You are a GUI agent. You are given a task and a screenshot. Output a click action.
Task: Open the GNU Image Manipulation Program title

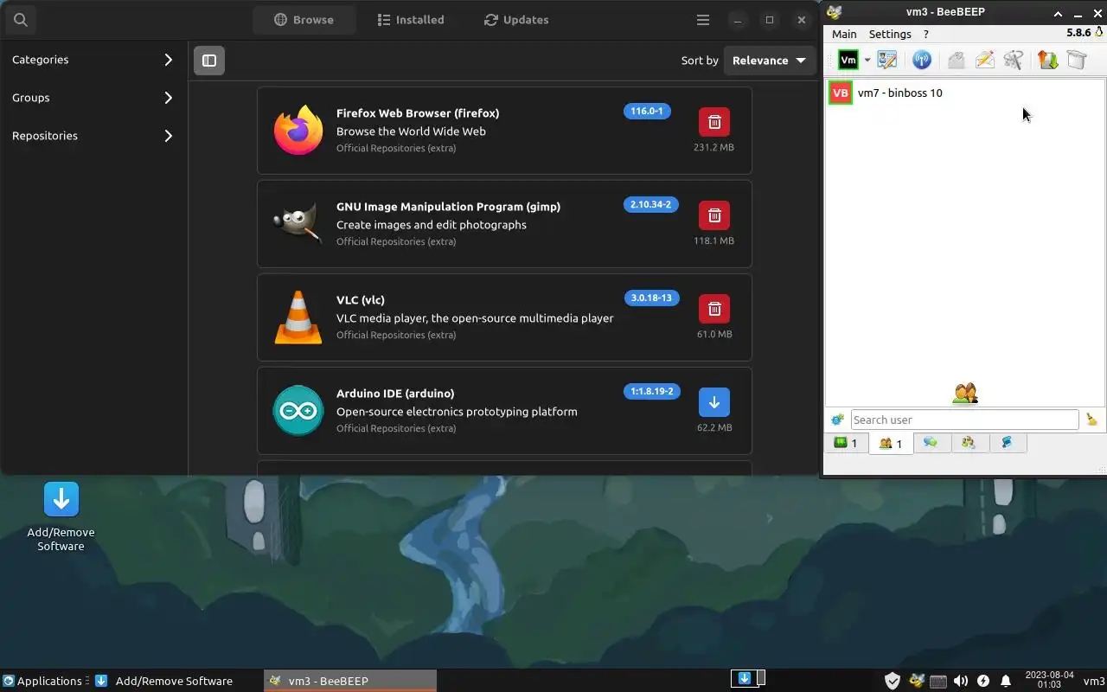pyautogui.click(x=448, y=207)
